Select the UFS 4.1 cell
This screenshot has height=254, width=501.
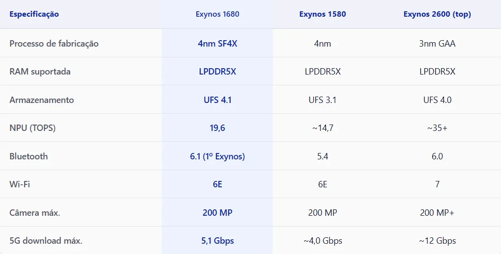217,100
